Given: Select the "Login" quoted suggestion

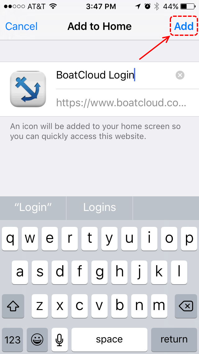Looking at the screenshot, I should click(33, 207).
